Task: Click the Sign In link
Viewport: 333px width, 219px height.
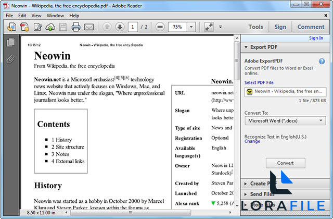Action: [316, 38]
